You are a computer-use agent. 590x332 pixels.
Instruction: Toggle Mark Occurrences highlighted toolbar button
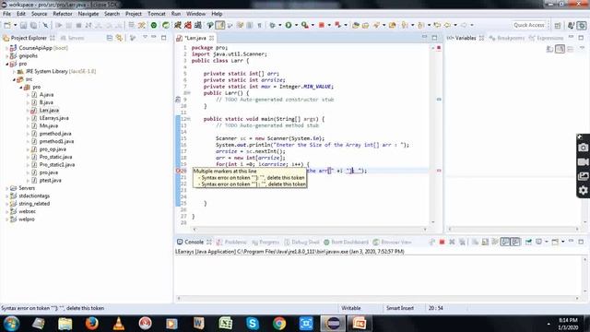point(220,25)
